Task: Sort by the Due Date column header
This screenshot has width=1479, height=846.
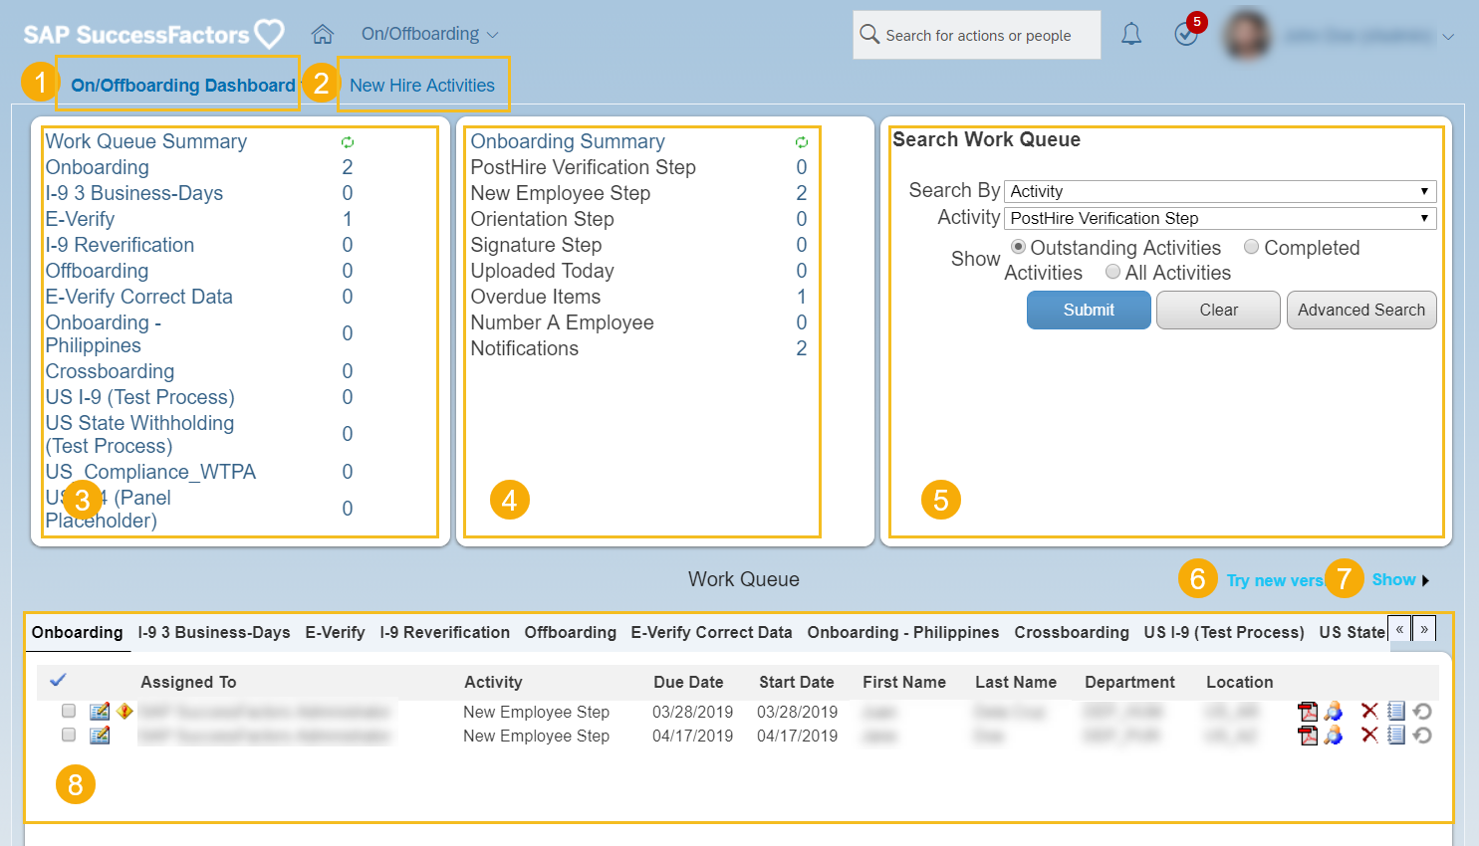Action: (688, 682)
